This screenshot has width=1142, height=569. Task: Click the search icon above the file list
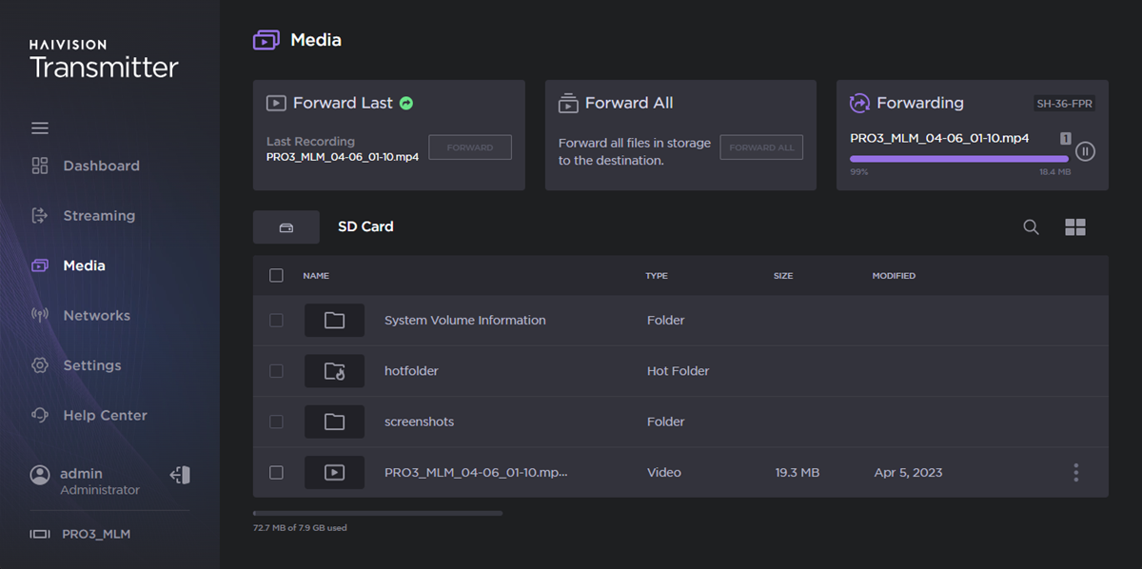click(x=1031, y=226)
